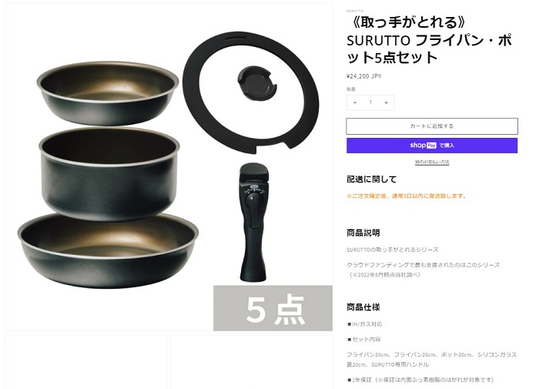
Task: Click the quantity input field showing 1
Action: pyautogui.click(x=370, y=102)
